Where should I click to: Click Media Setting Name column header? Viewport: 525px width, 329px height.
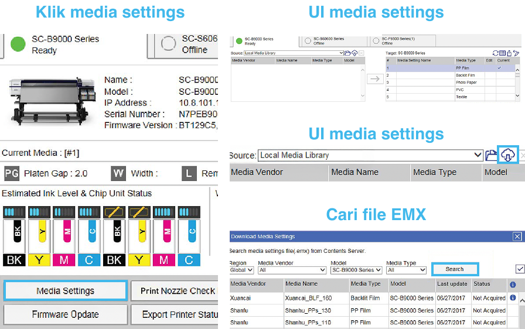coord(425,60)
